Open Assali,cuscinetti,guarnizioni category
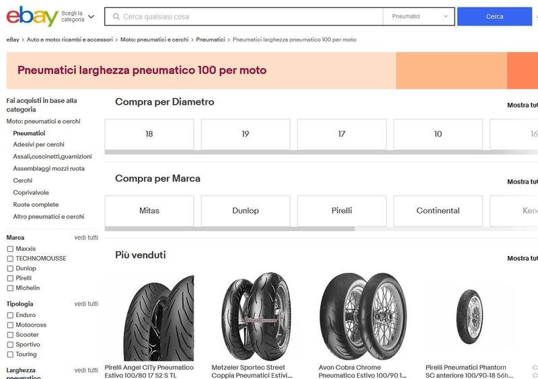Viewport: 538px width, 379px height. pyautogui.click(x=52, y=157)
